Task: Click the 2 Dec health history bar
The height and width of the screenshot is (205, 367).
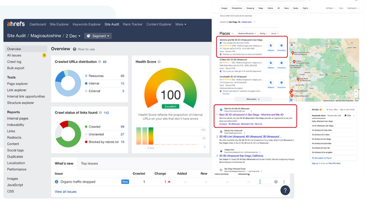Action: click(x=150, y=136)
